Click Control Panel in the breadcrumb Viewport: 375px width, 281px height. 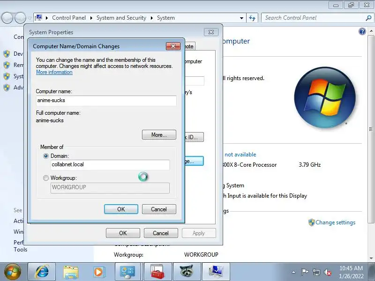69,18
